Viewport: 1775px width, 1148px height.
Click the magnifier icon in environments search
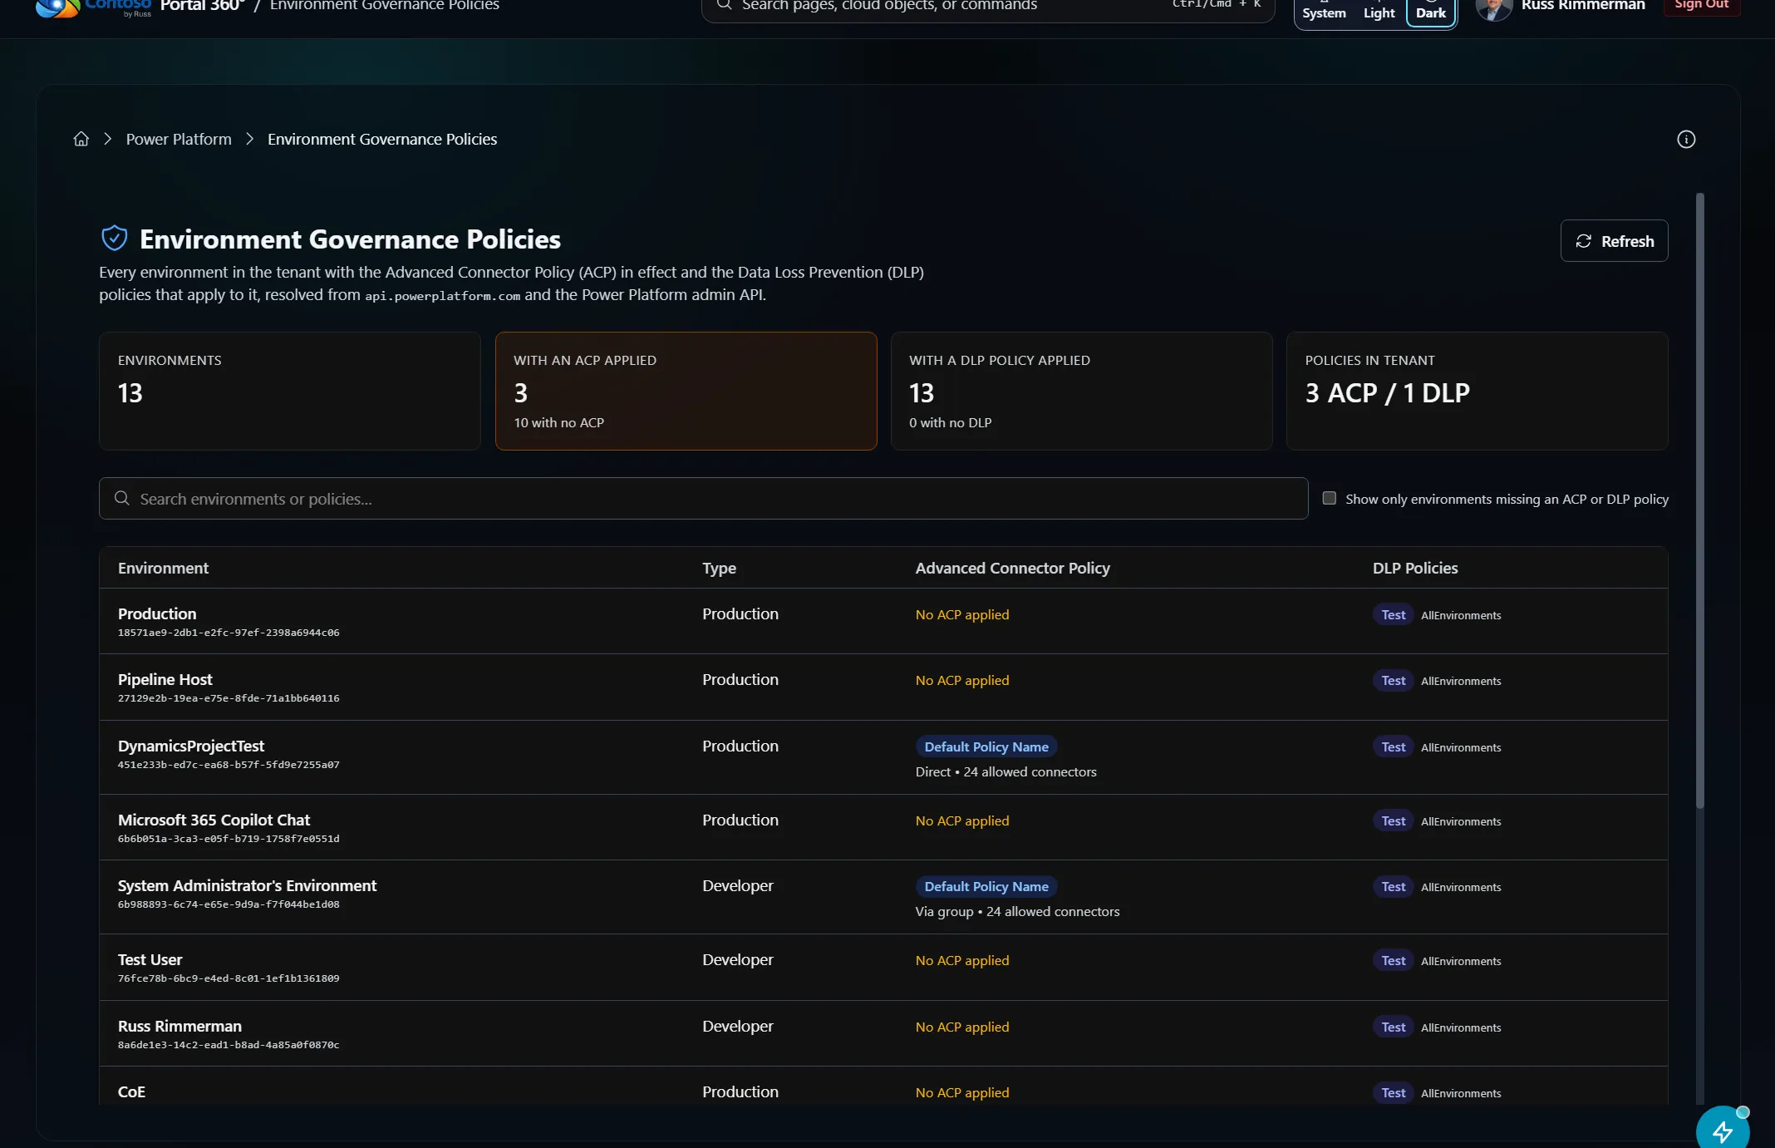[x=122, y=498]
